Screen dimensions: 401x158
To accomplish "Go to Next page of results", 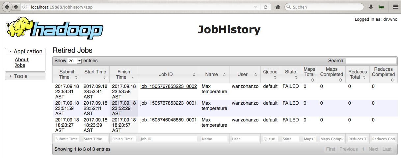I will click(x=373, y=149).
